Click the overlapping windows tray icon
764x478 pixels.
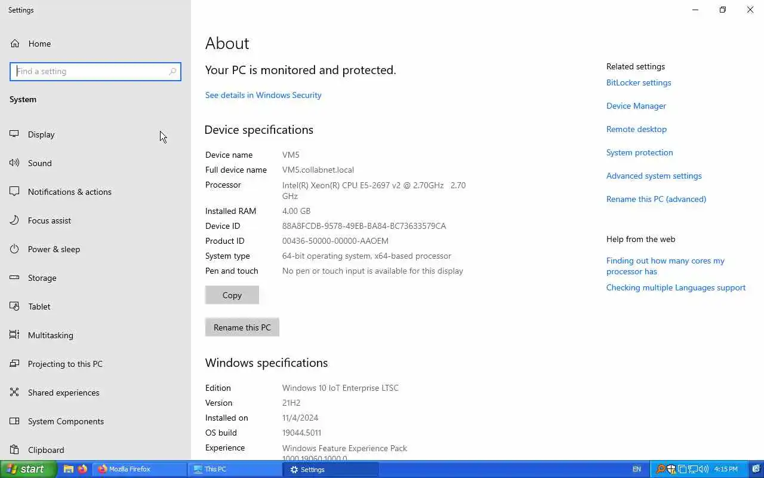(x=682, y=469)
